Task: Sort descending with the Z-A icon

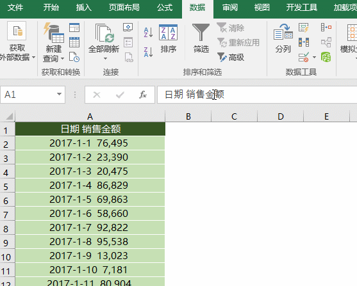Action: pyautogui.click(x=148, y=52)
